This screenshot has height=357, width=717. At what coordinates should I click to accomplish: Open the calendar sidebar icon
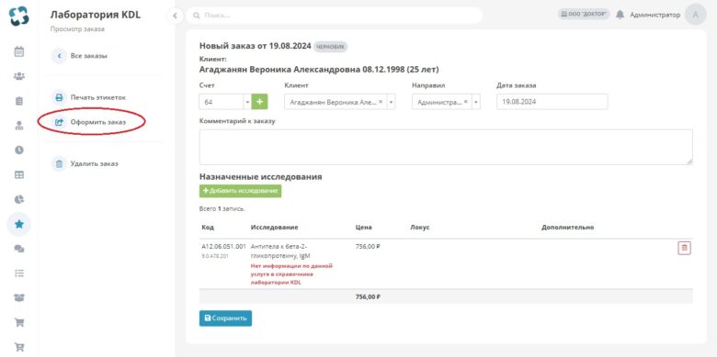coord(18,51)
